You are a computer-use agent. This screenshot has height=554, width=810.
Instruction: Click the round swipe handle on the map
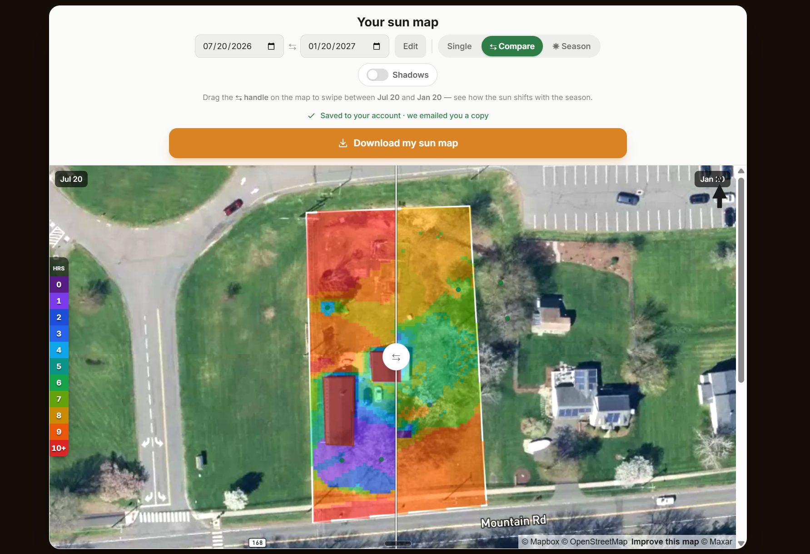point(396,357)
